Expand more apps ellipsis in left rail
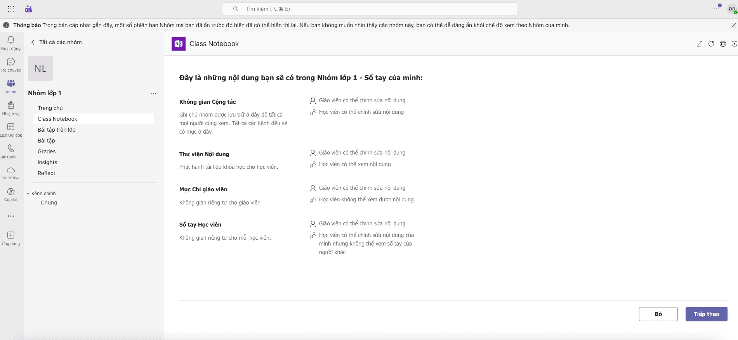Viewport: 738px width, 340px height. coord(11,216)
